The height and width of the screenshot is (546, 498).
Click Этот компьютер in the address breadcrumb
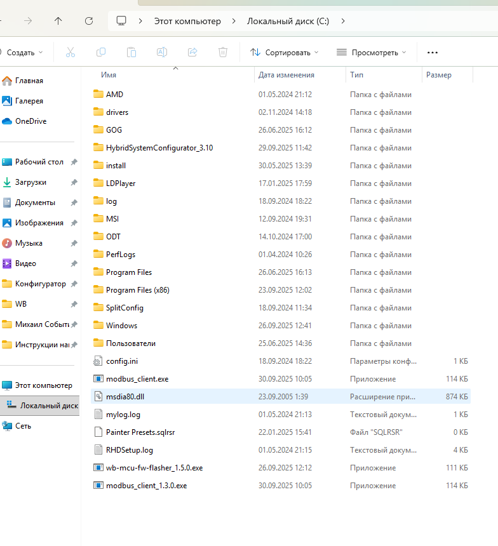pyautogui.click(x=187, y=21)
